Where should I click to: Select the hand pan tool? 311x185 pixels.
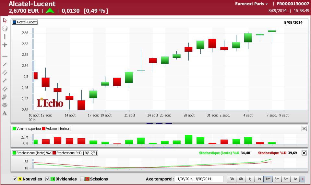point(5,28)
